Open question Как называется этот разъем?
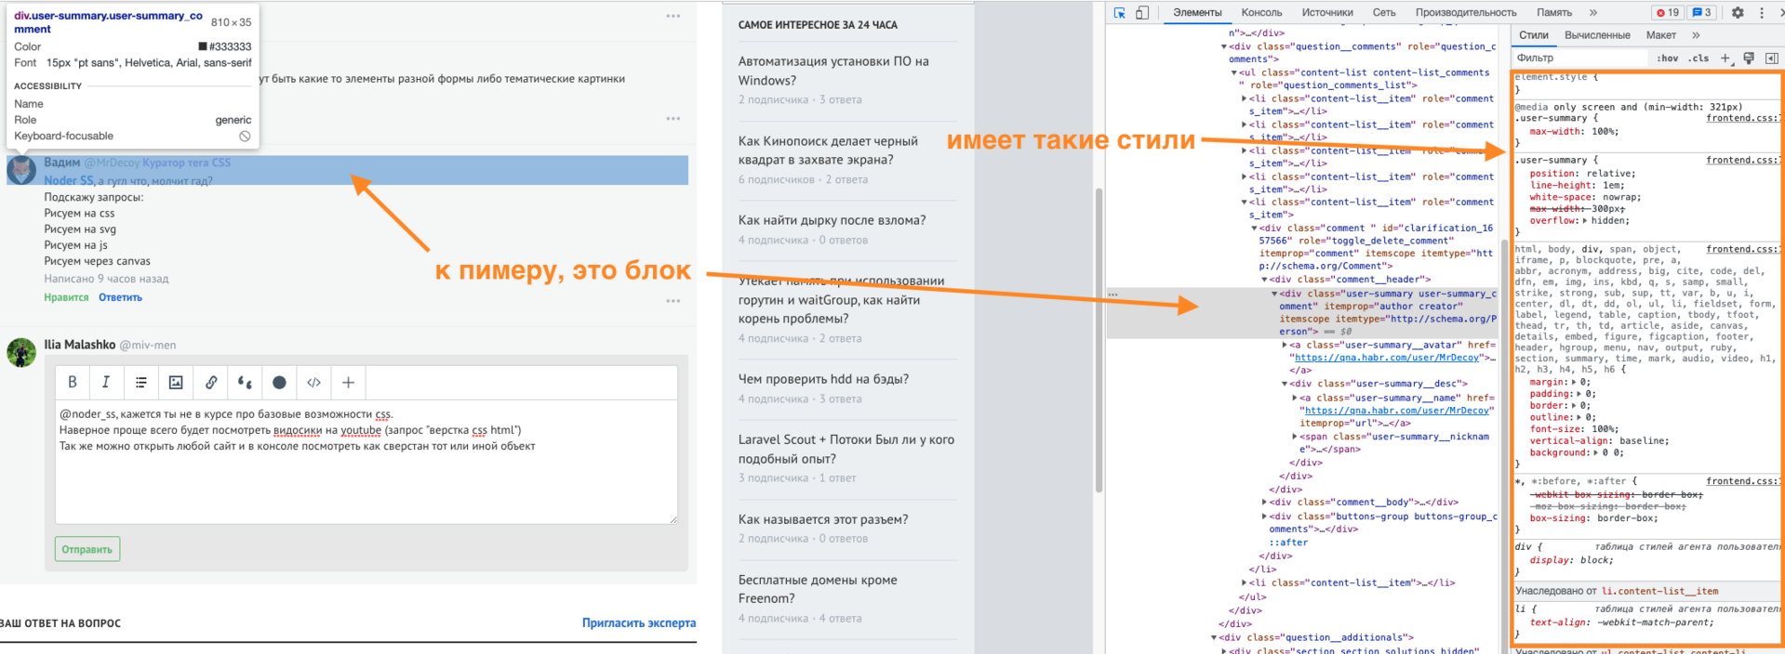 (x=823, y=519)
